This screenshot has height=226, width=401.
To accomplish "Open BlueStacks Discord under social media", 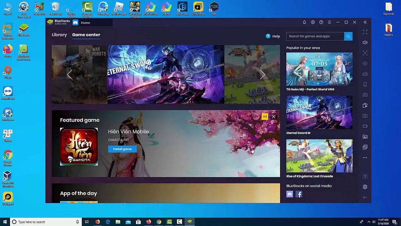I will [289, 194].
